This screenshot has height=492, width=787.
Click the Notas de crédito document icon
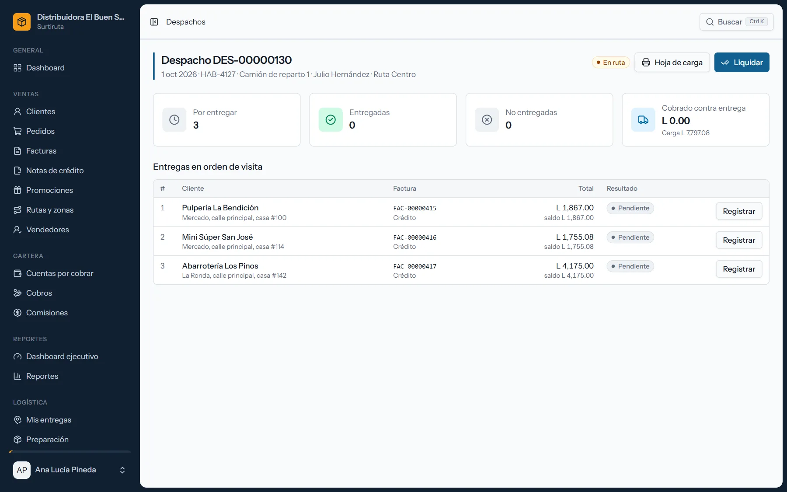[17, 171]
